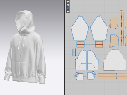Select the left kangaroo pocket pattern piece

[80, 77]
